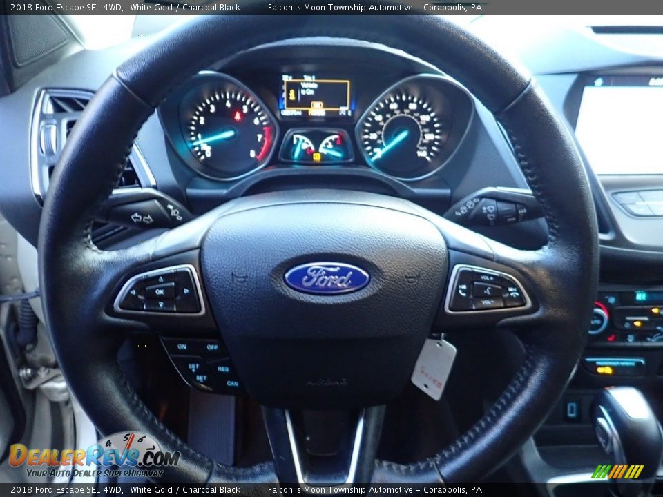Click the '2018 Ford Escape SEL 4WD' title at top
The width and height of the screenshot is (663, 497).
(66, 7)
